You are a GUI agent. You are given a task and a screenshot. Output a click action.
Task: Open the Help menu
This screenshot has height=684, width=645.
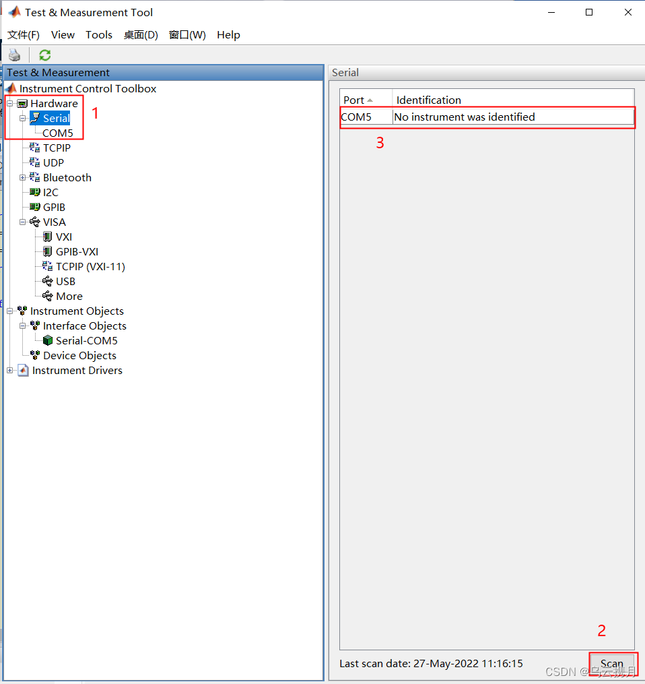pos(228,35)
